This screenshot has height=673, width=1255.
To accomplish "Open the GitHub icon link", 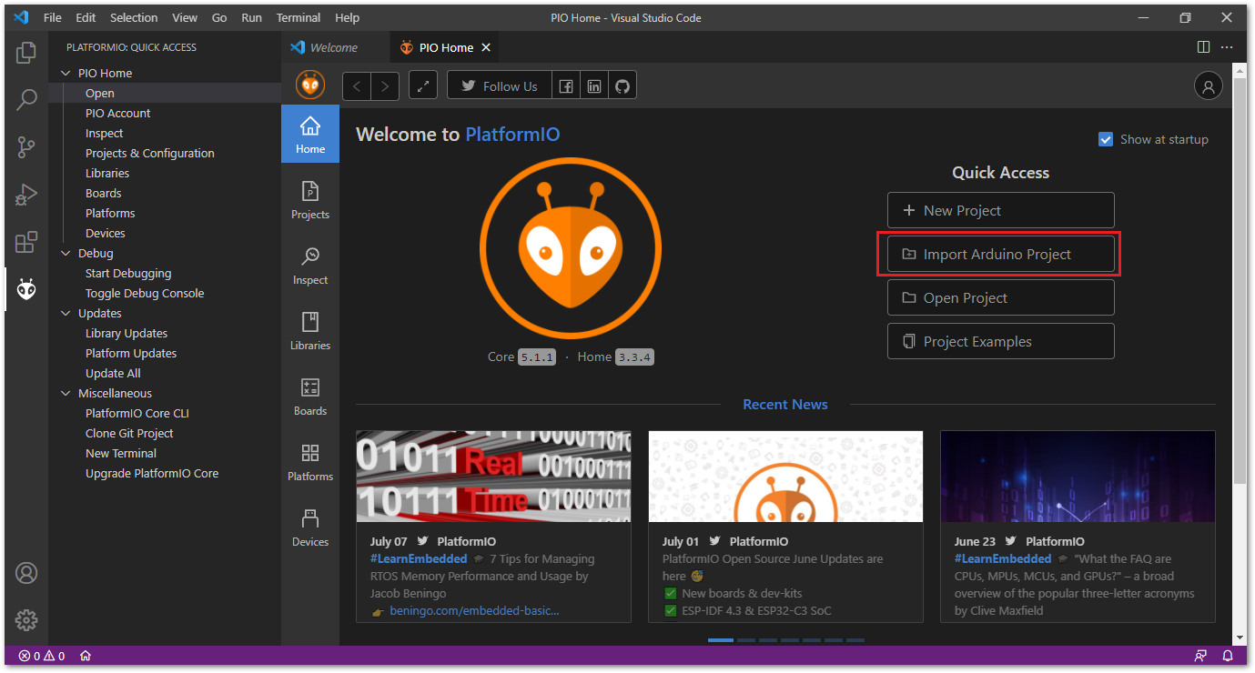I will pyautogui.click(x=622, y=86).
